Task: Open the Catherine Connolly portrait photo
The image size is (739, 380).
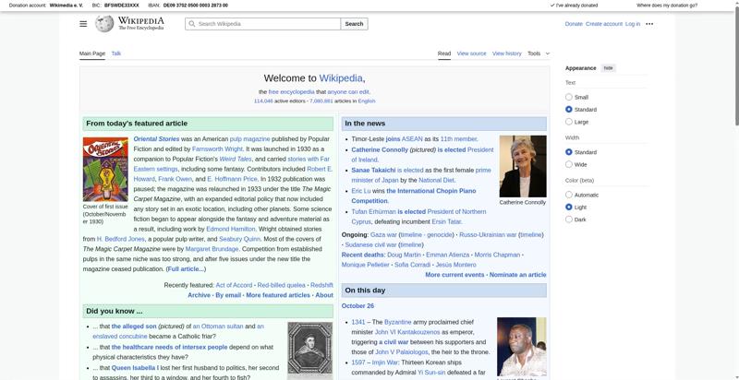Action: click(523, 166)
